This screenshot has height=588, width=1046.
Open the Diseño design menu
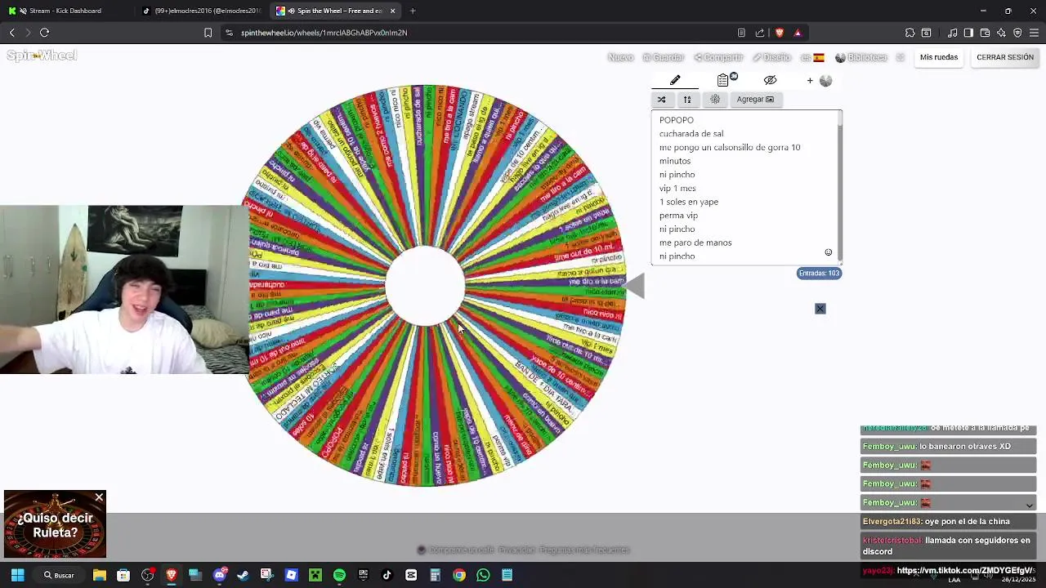point(771,57)
